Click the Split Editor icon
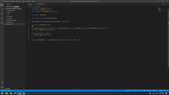 click(164, 4)
